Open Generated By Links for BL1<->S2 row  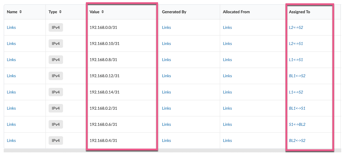pos(166,76)
